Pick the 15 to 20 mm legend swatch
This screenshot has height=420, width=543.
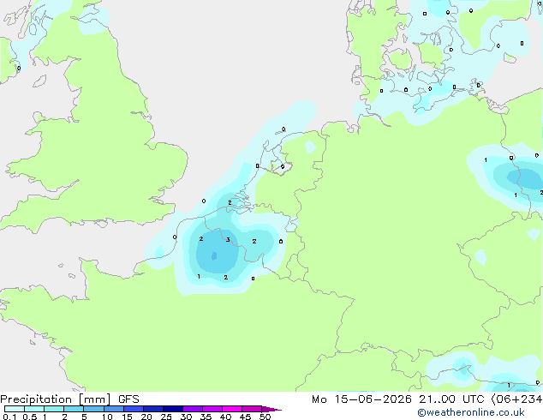coord(133,409)
